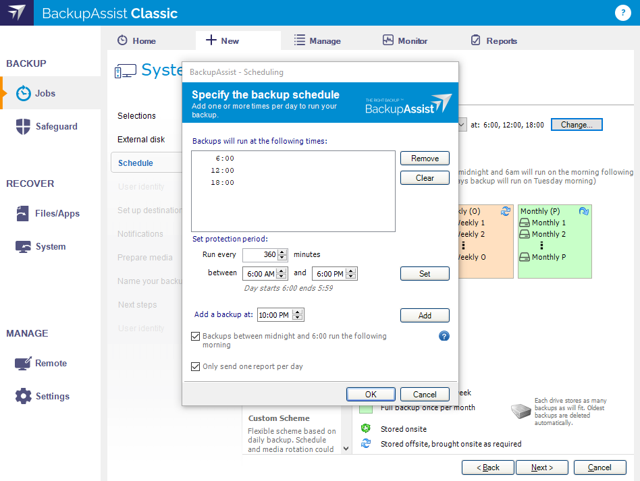Adjust the 10:00 PM add-backup time spinner
This screenshot has height=481, width=640.
pos(298,314)
